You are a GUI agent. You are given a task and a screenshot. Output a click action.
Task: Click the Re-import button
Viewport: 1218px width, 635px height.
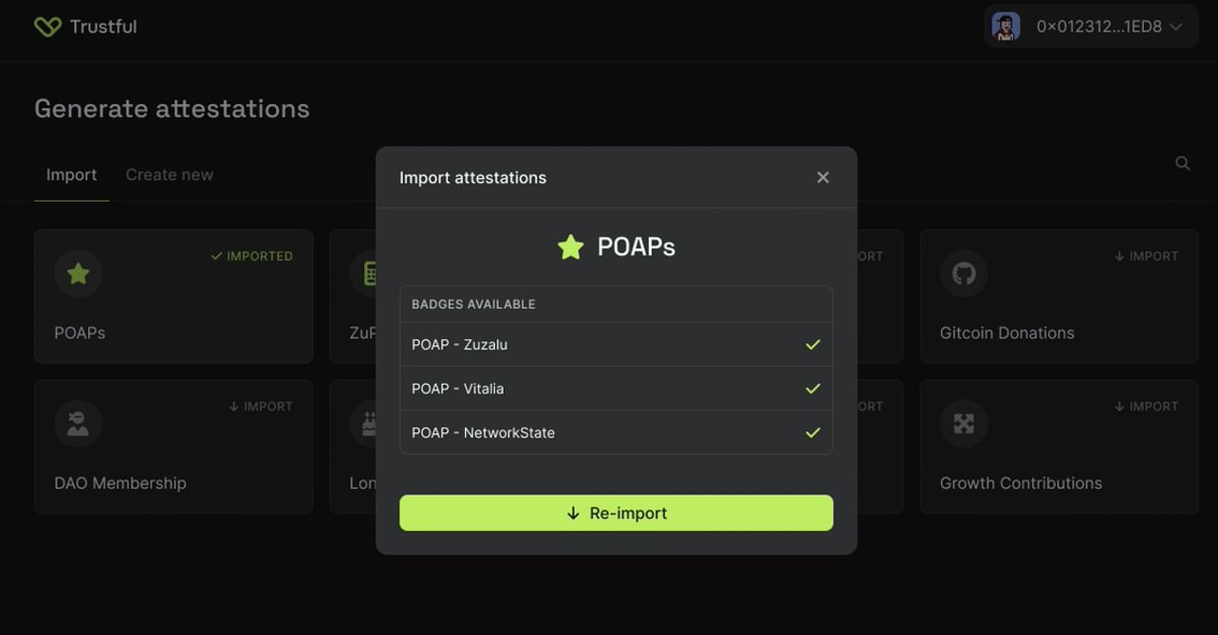pyautogui.click(x=617, y=513)
